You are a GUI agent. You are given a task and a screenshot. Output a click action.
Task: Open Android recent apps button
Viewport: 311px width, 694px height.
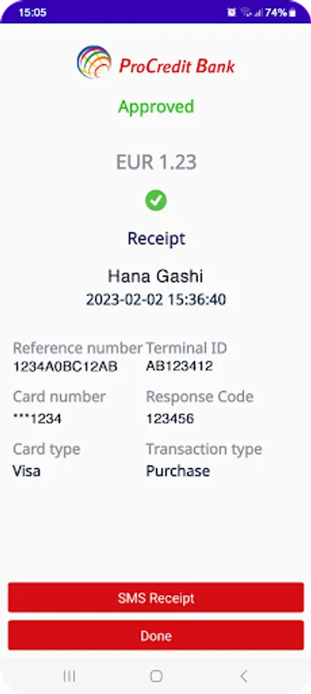69,675
